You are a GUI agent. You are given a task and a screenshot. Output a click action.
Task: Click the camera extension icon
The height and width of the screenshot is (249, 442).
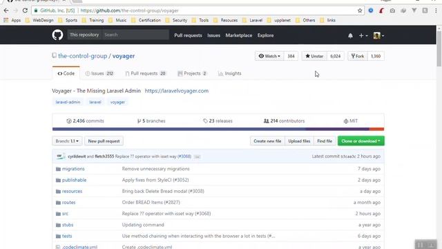click(x=392, y=11)
